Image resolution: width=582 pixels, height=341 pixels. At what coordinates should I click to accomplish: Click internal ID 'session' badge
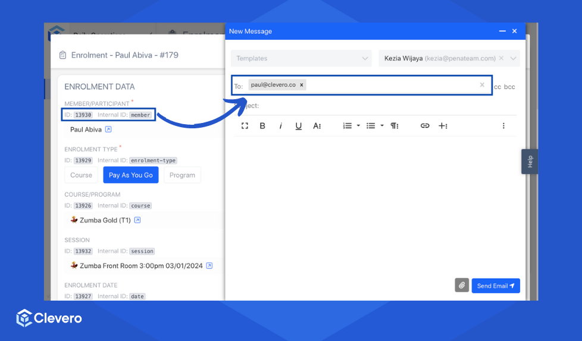(142, 251)
